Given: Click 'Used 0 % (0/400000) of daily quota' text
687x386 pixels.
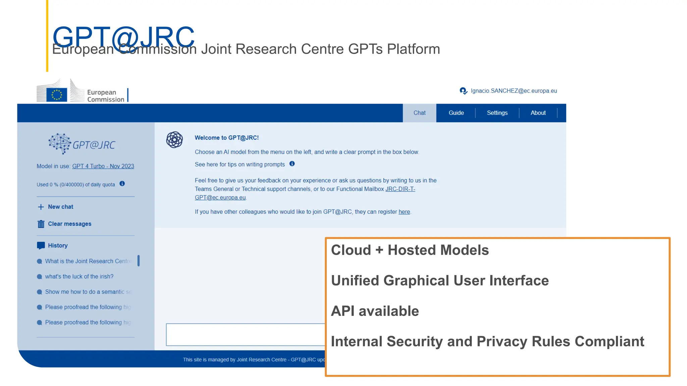Looking at the screenshot, I should point(76,185).
